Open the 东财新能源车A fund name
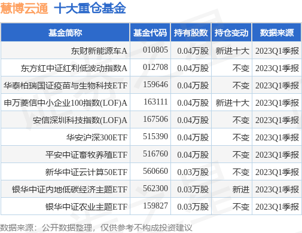The image size is (302, 233). click(99, 51)
